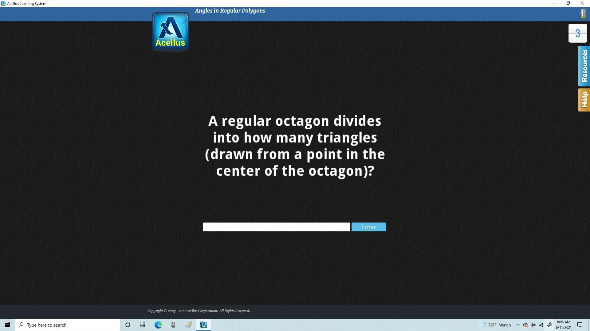The width and height of the screenshot is (590, 331).
Task: Open Microsoft Edge from taskbar
Action: point(158,325)
